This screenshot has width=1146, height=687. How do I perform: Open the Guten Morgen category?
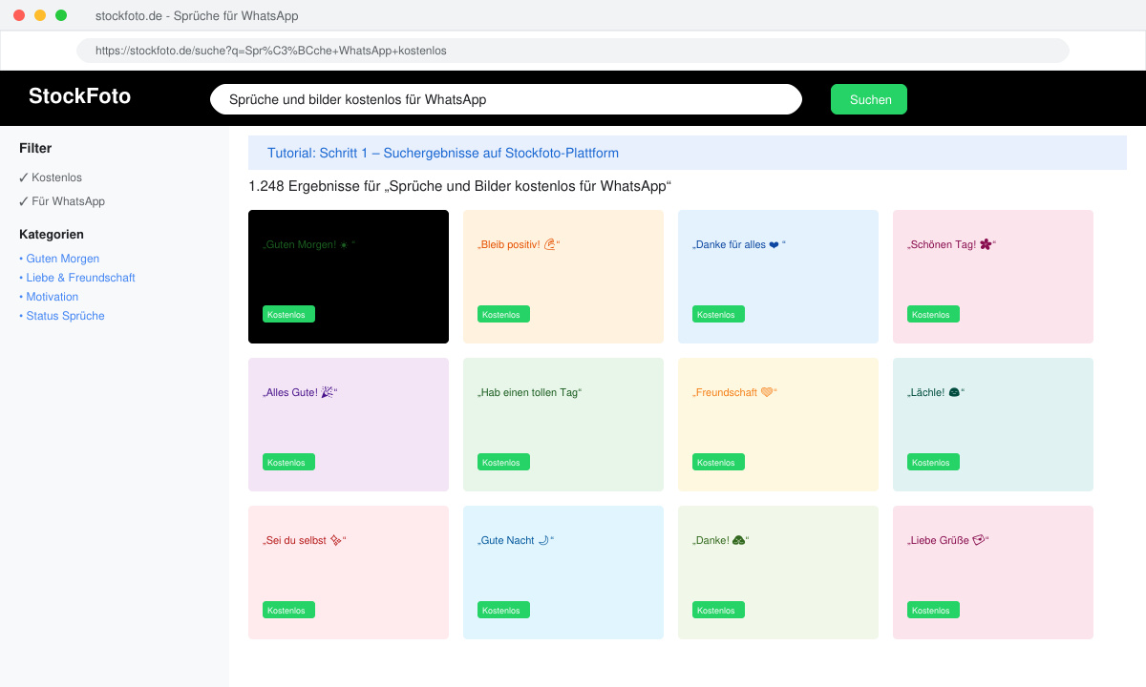(x=59, y=259)
